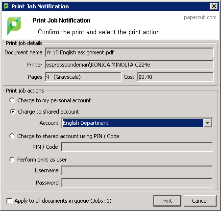Click the PaperCut logo in header

tap(14, 26)
